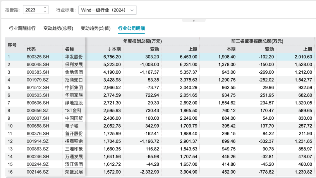This screenshot has height=178, width=316.
Task: Select the 行业公司明细 tab
Action: pos(131,28)
